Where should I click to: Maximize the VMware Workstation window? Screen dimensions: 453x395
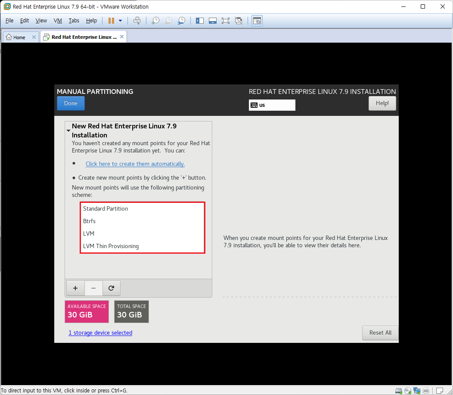423,6
